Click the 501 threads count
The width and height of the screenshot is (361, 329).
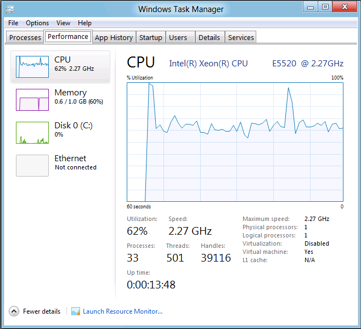click(x=175, y=258)
